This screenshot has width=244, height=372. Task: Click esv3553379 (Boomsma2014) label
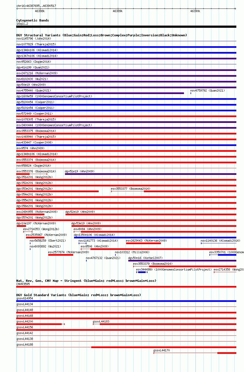click(x=153, y=264)
